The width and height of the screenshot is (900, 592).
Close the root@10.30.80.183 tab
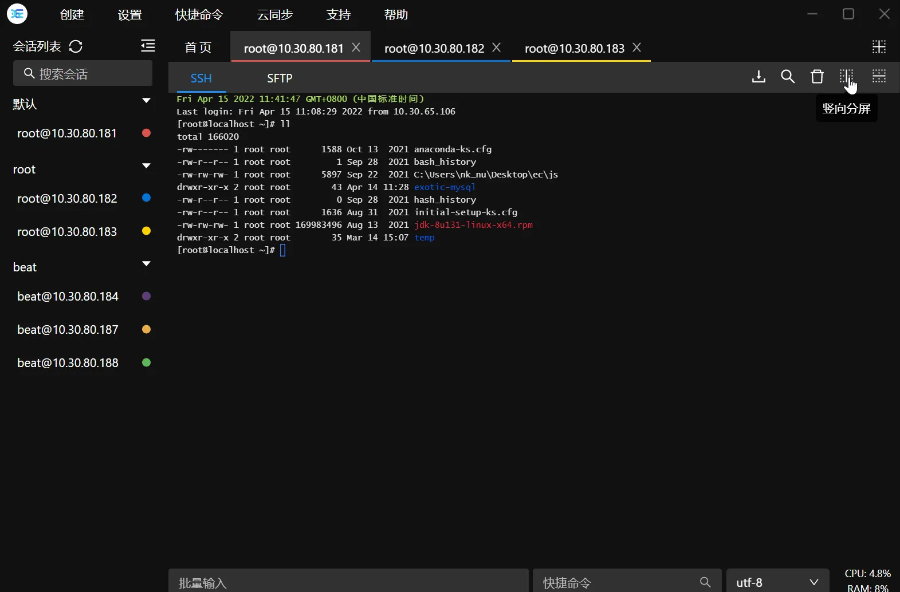[636, 48]
